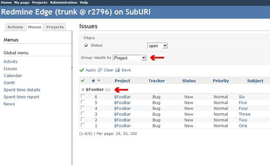Check the box for issue 4
This screenshot has height=165, width=270.
tap(83, 108)
